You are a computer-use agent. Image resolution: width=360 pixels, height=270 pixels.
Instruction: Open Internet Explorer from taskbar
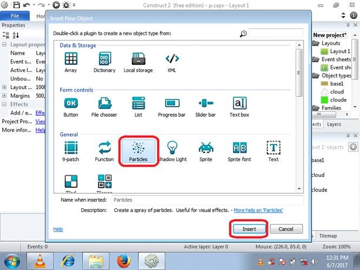[68, 261]
